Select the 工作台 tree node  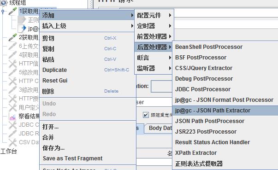point(8,151)
